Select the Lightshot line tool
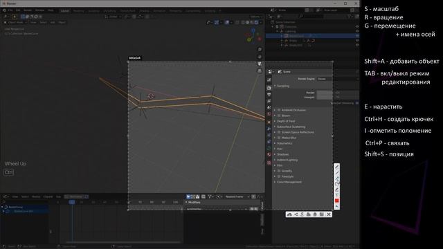 tap(337, 172)
